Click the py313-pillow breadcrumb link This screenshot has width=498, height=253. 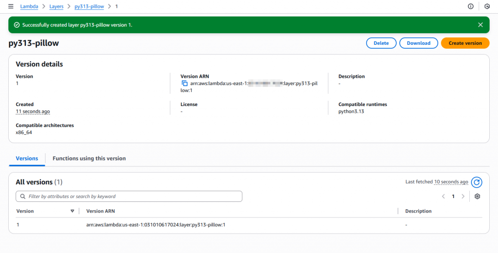pos(89,6)
